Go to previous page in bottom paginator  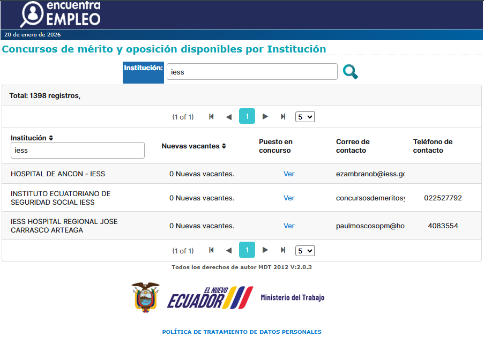point(229,250)
